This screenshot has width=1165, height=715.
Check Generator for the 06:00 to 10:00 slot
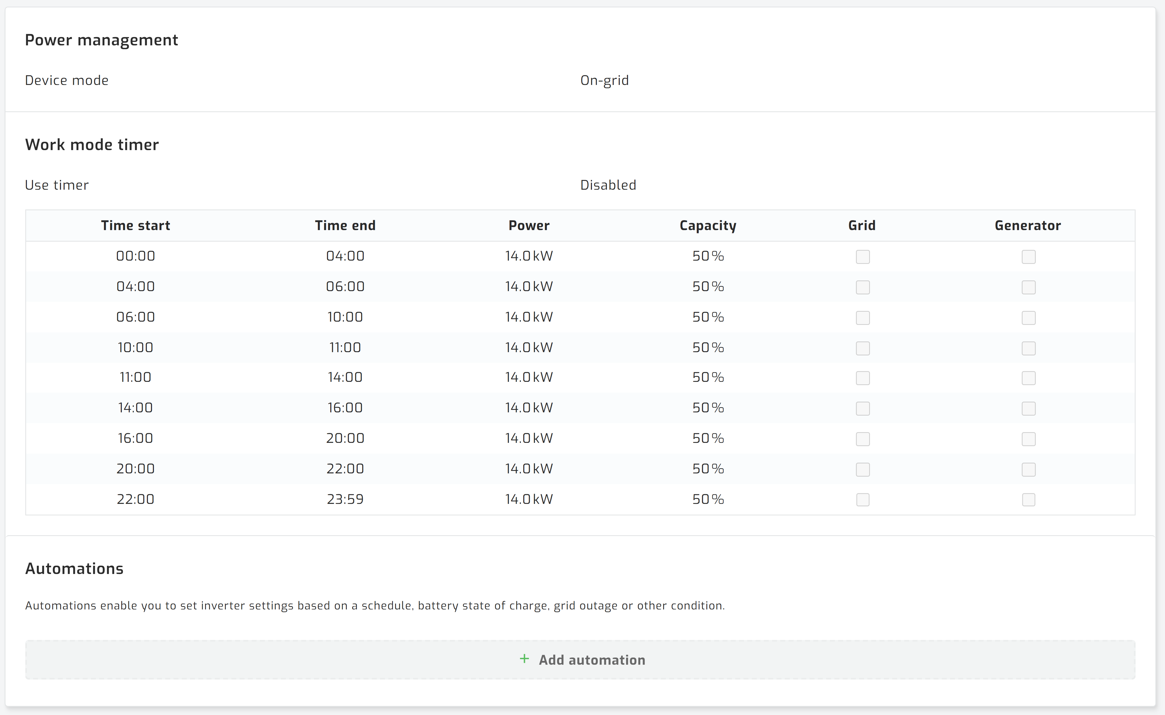[x=1028, y=318]
